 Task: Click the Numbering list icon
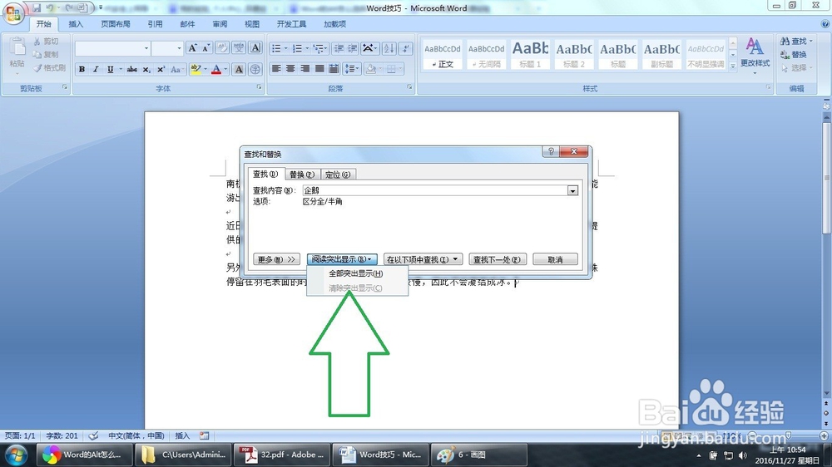click(297, 48)
